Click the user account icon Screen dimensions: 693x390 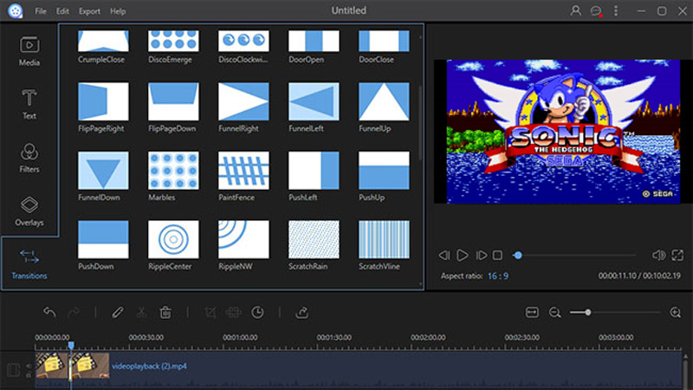point(575,10)
